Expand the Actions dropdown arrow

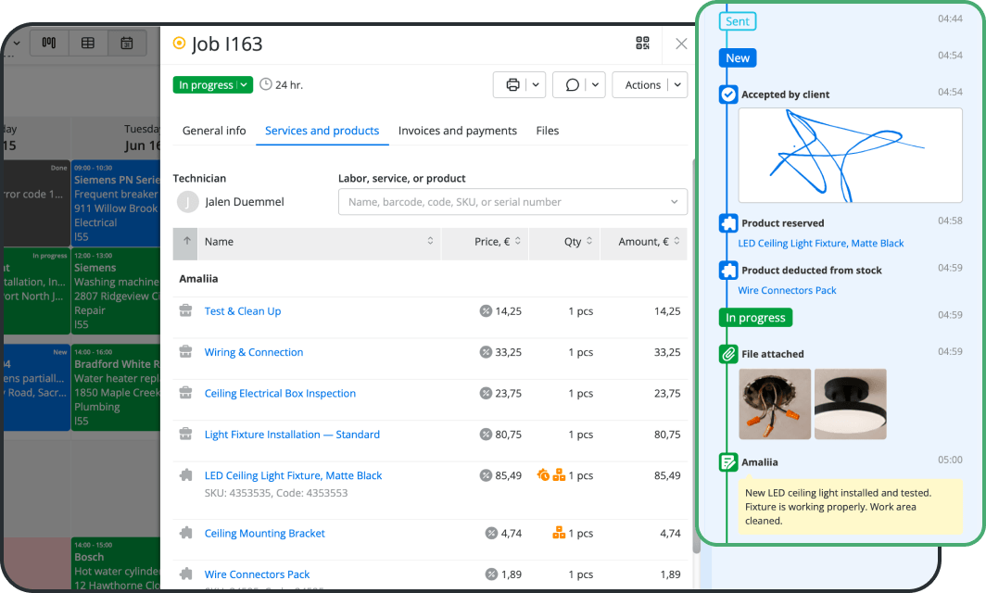point(678,85)
